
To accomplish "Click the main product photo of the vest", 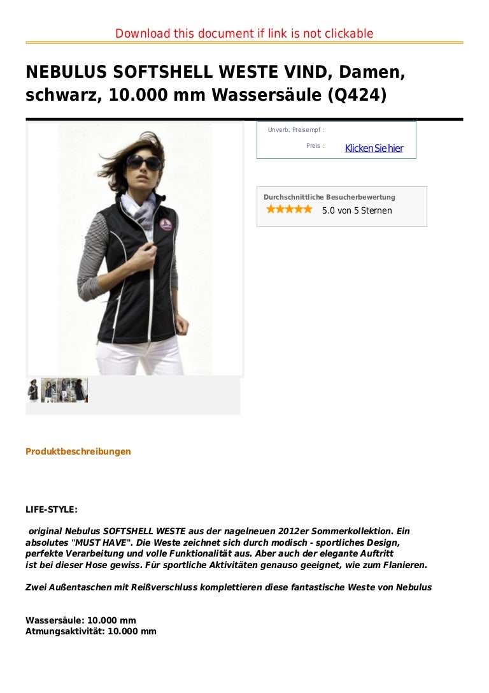I will coord(135,249).
